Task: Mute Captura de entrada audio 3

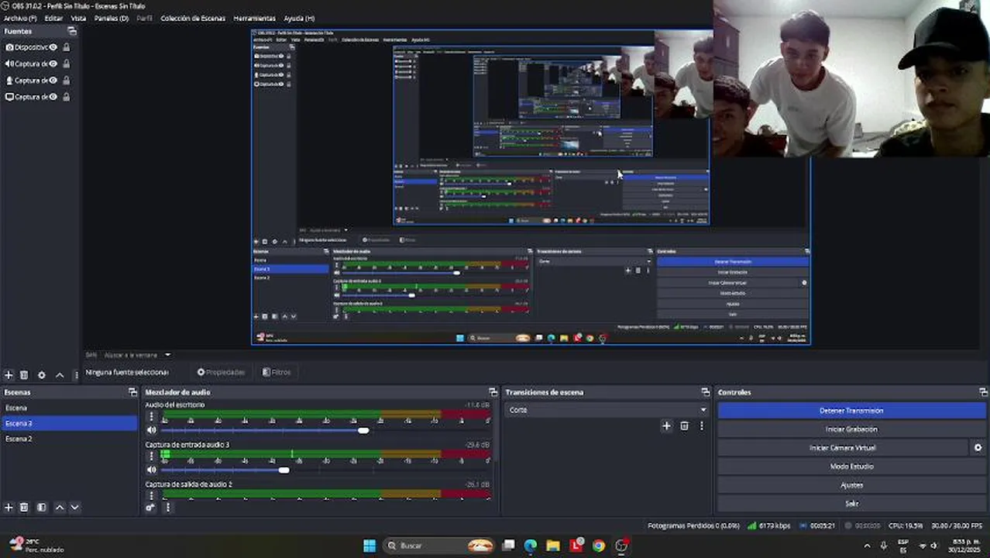Action: pyautogui.click(x=152, y=470)
